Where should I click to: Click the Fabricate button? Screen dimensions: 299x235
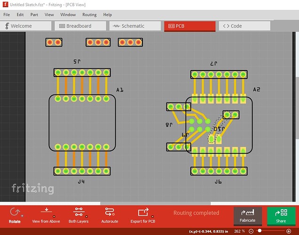click(x=248, y=216)
